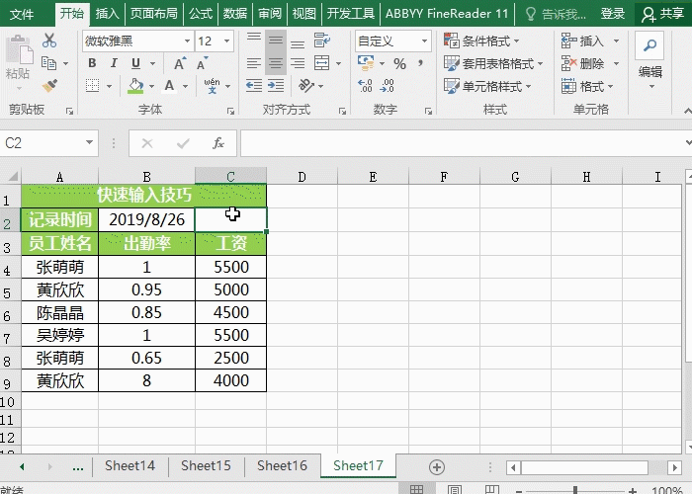Switch to Sheet16 tab
This screenshot has height=494, width=692.
(x=282, y=465)
